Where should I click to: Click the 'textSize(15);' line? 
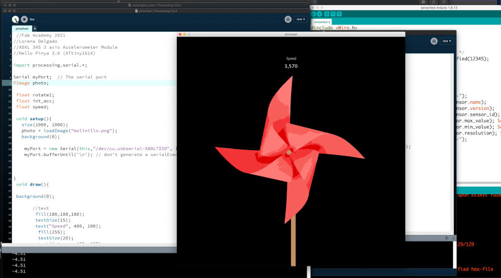pos(53,220)
